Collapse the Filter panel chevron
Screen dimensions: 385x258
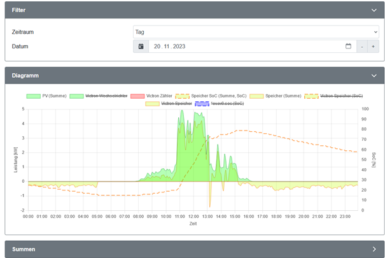(374, 10)
